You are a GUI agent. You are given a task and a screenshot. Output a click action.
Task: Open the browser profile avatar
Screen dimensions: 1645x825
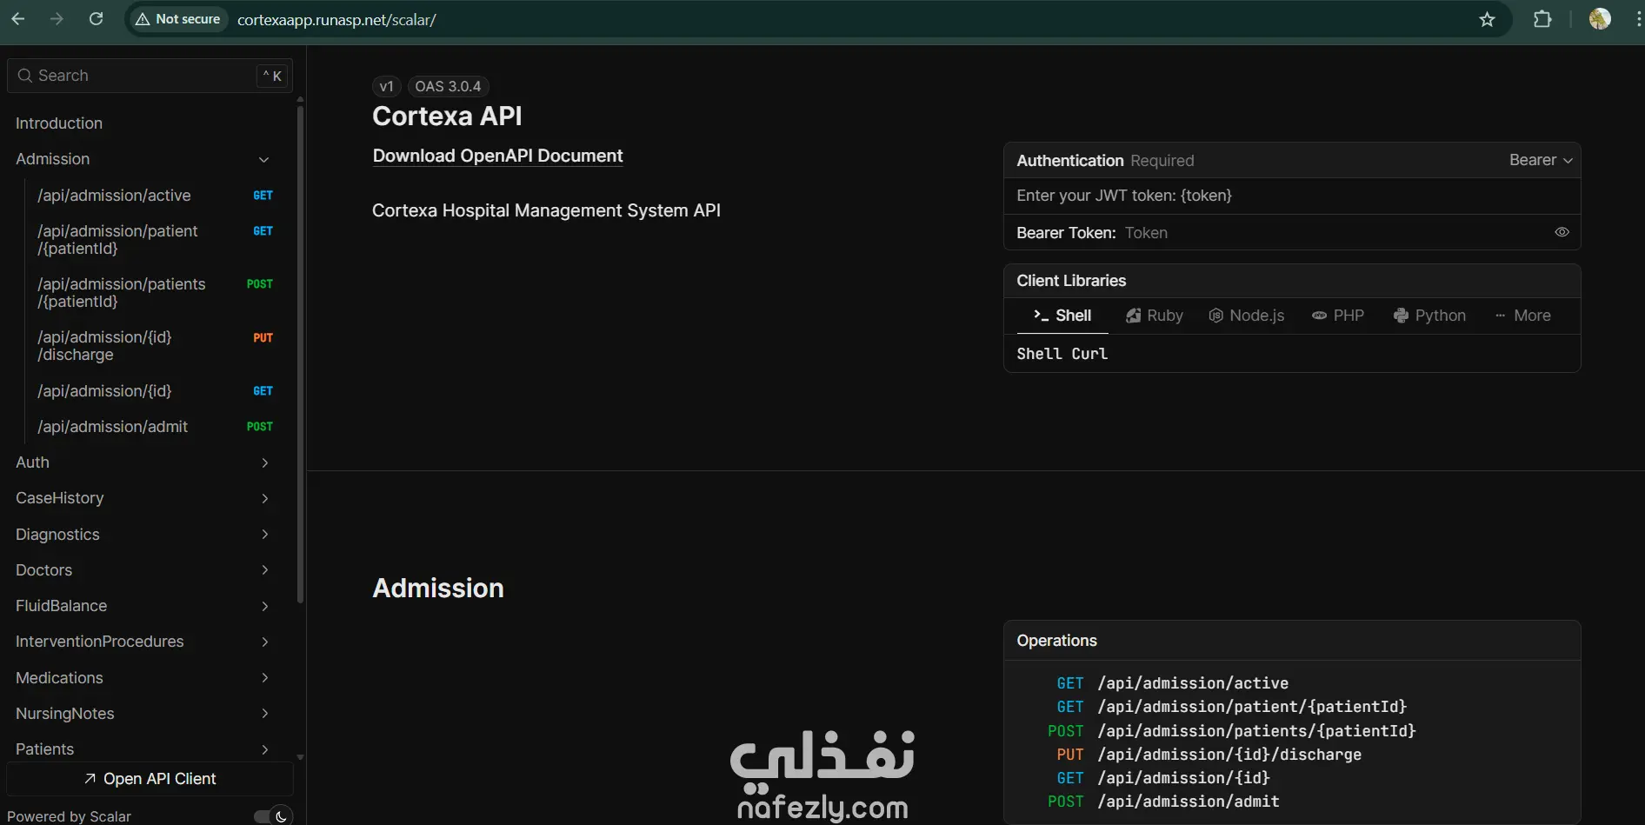[1600, 19]
